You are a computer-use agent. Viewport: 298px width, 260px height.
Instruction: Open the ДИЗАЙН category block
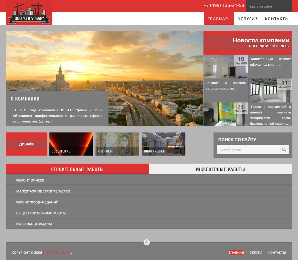click(x=26, y=144)
